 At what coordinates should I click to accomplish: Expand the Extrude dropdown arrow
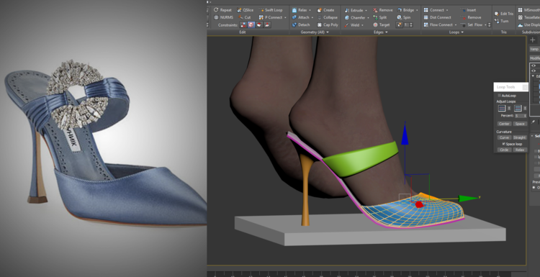pos(366,10)
